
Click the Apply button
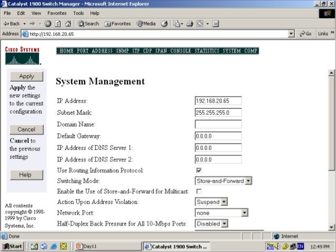tap(26, 76)
